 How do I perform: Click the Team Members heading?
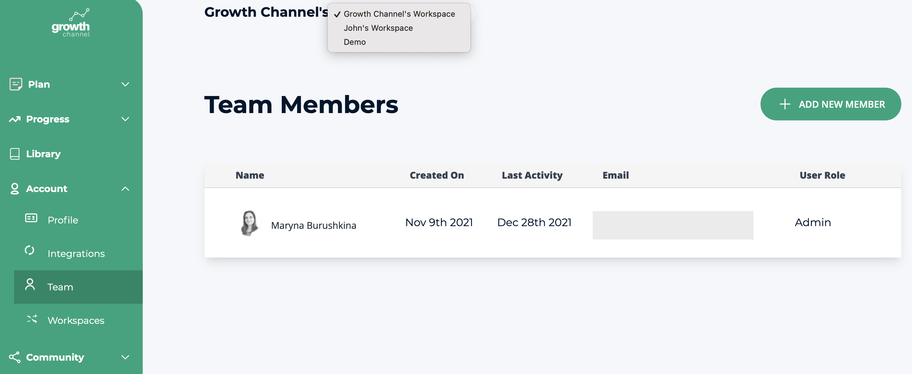tap(301, 105)
